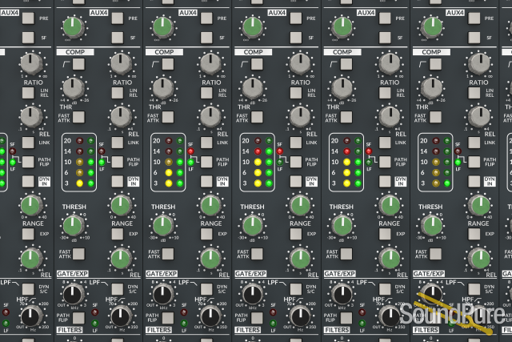Toggle AUX4 SF button in second full channel strip
Screen dimensions: 512x342
[206, 38]
